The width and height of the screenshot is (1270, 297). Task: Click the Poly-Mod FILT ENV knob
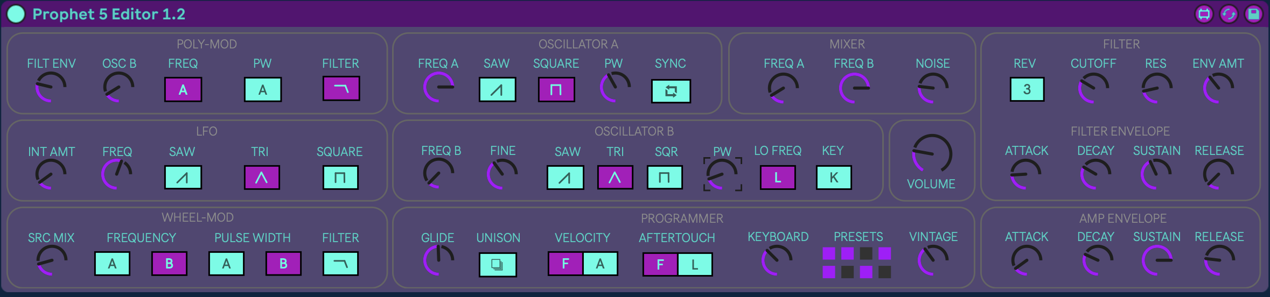pyautogui.click(x=51, y=87)
